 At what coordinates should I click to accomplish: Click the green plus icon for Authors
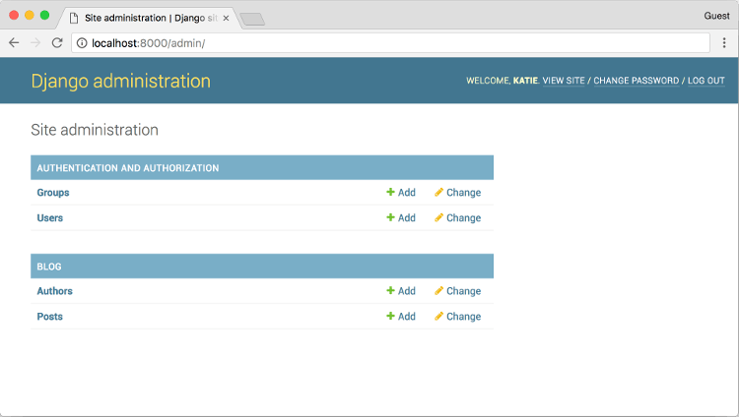(390, 291)
